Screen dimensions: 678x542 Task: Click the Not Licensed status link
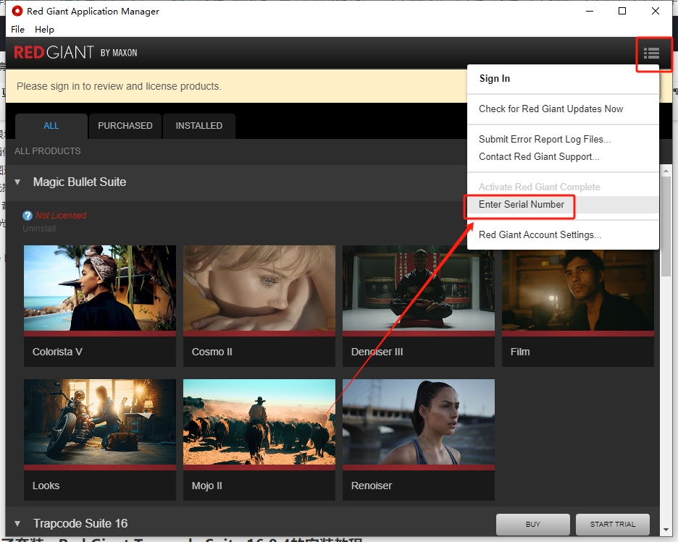[61, 216]
